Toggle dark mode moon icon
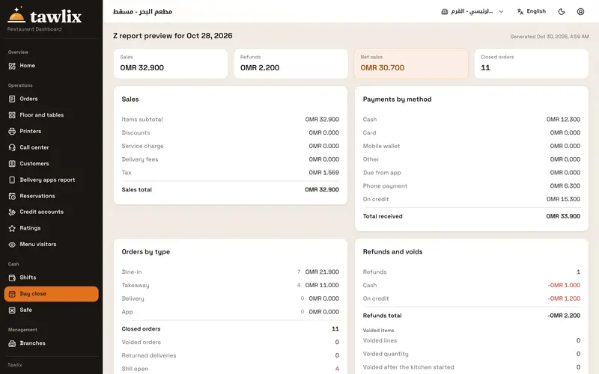The height and width of the screenshot is (374, 599). pos(561,11)
